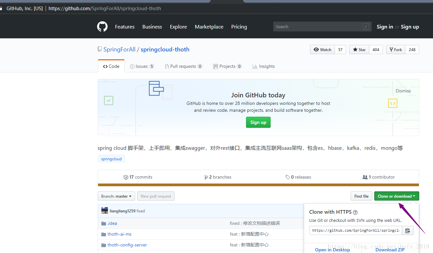Click the Find file button

point(361,196)
